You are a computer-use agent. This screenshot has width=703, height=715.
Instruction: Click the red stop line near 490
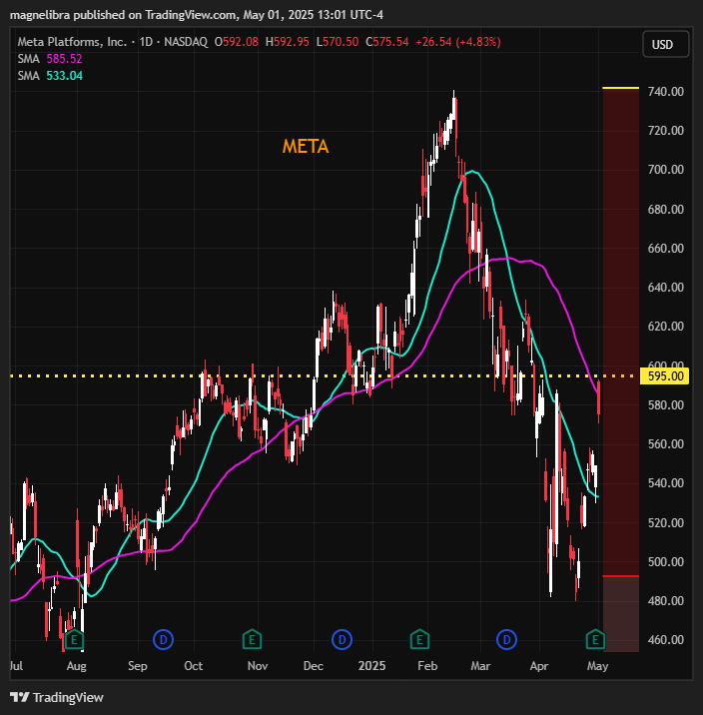pyautogui.click(x=620, y=576)
